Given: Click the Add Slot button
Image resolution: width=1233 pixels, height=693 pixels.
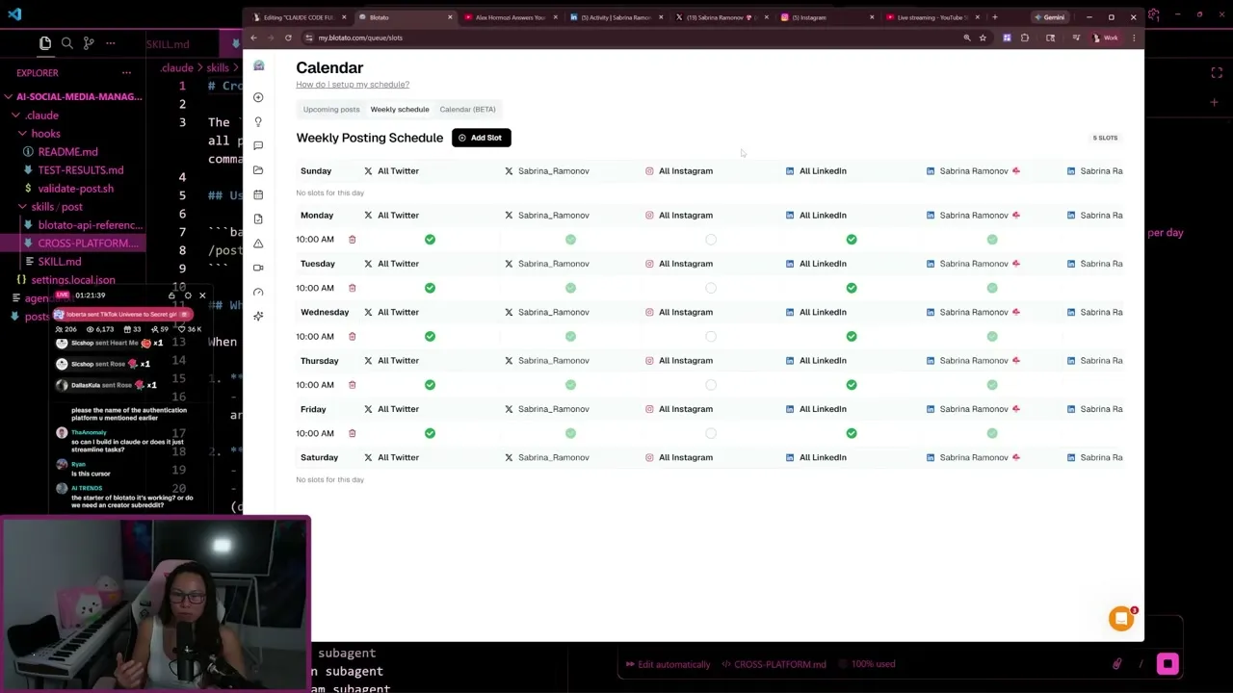Looking at the screenshot, I should point(481,138).
